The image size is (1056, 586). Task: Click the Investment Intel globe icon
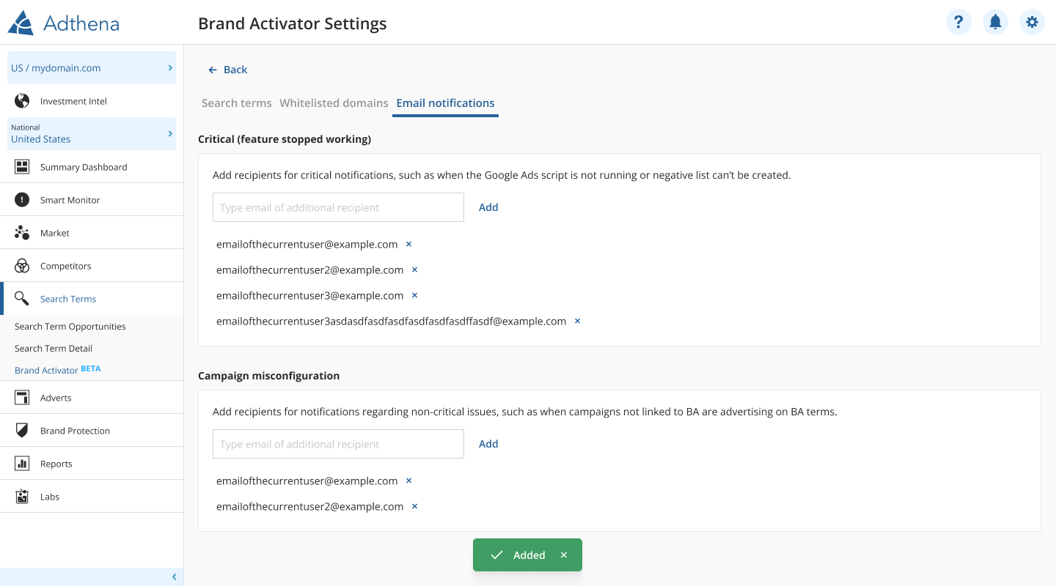click(22, 101)
